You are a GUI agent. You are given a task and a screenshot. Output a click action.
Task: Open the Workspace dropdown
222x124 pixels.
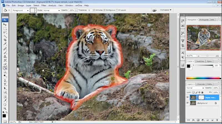(x=166, y=10)
